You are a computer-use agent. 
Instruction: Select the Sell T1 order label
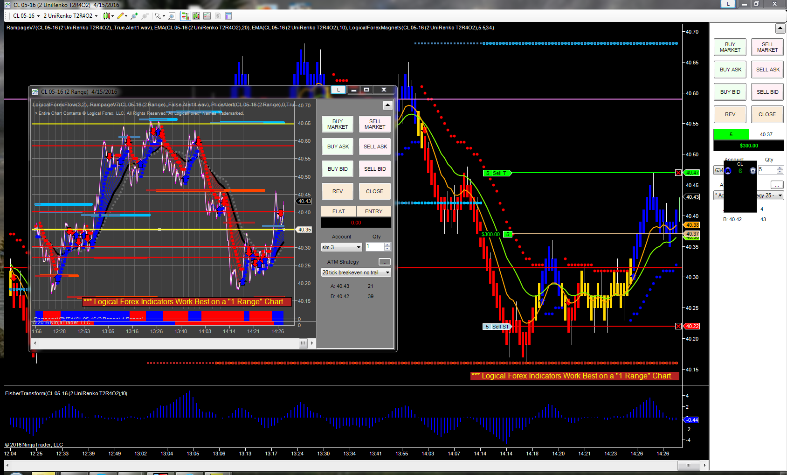click(497, 173)
